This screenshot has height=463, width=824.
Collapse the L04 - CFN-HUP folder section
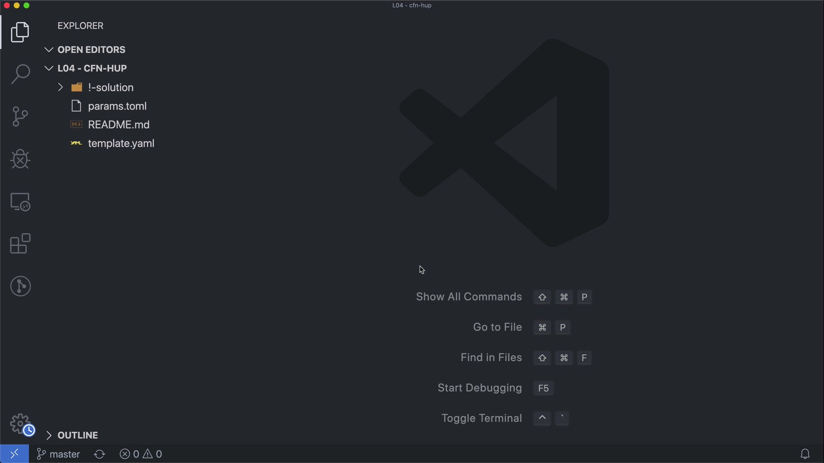[92, 69]
